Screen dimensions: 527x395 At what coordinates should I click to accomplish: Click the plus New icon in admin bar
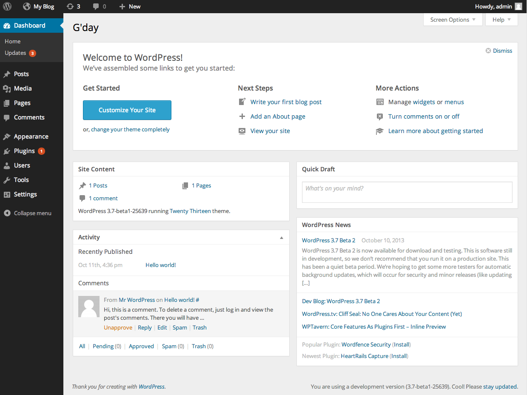122,6
